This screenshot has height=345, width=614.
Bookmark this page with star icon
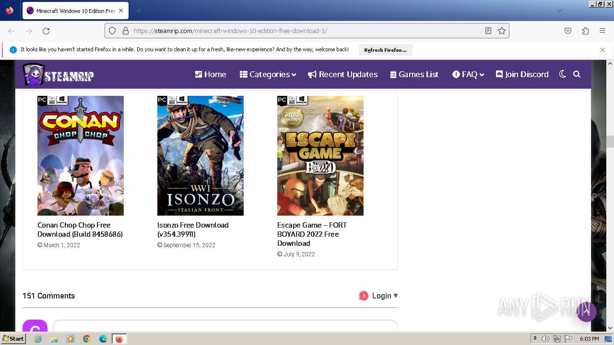[x=502, y=31]
